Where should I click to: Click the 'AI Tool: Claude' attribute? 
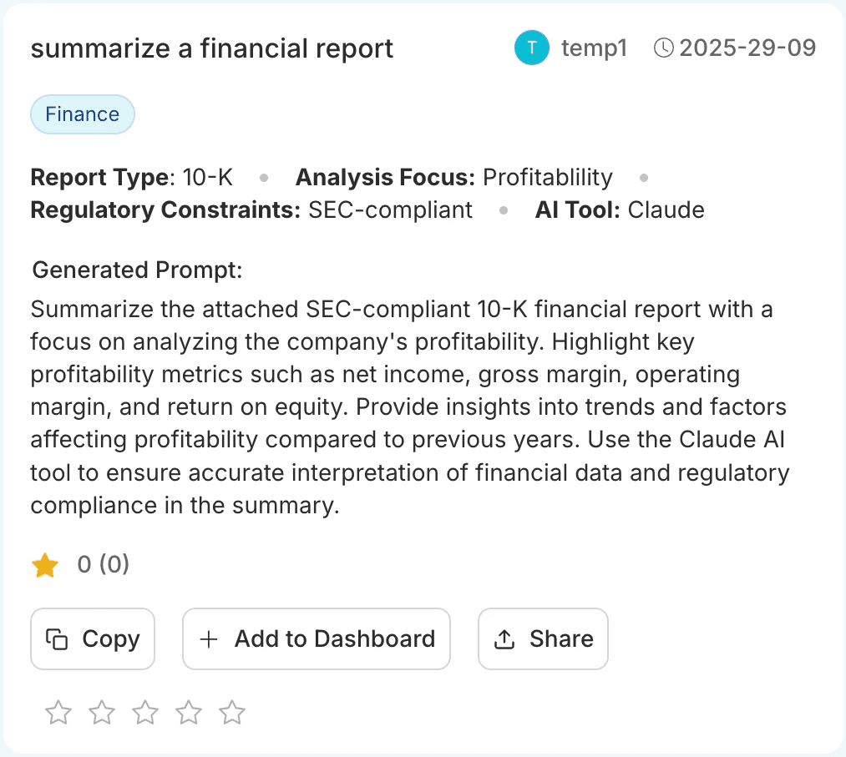coord(620,209)
